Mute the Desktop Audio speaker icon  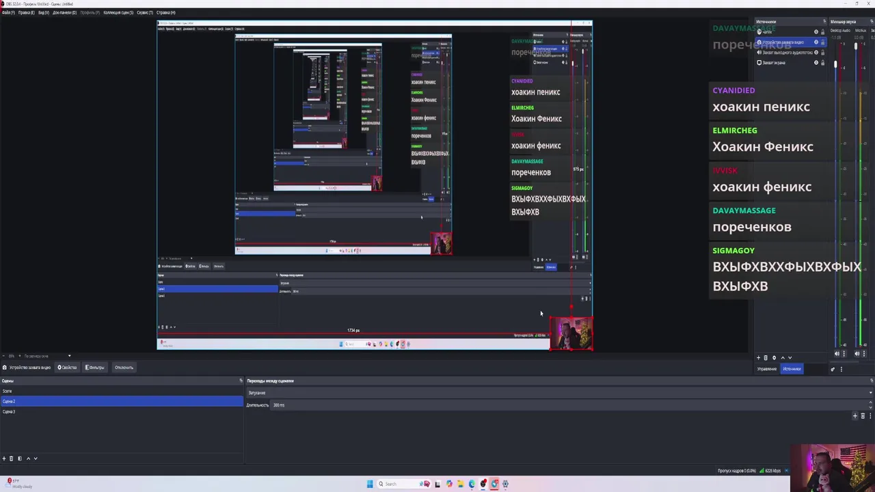pyautogui.click(x=837, y=354)
